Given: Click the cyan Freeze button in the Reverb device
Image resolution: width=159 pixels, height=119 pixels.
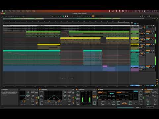Looking at the screenshot, I should tap(135, 91).
